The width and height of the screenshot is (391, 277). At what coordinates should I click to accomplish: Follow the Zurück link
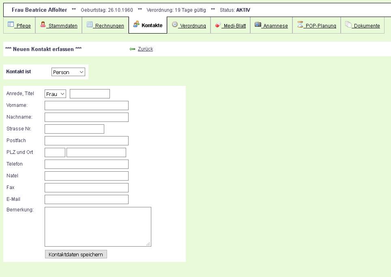coord(145,49)
